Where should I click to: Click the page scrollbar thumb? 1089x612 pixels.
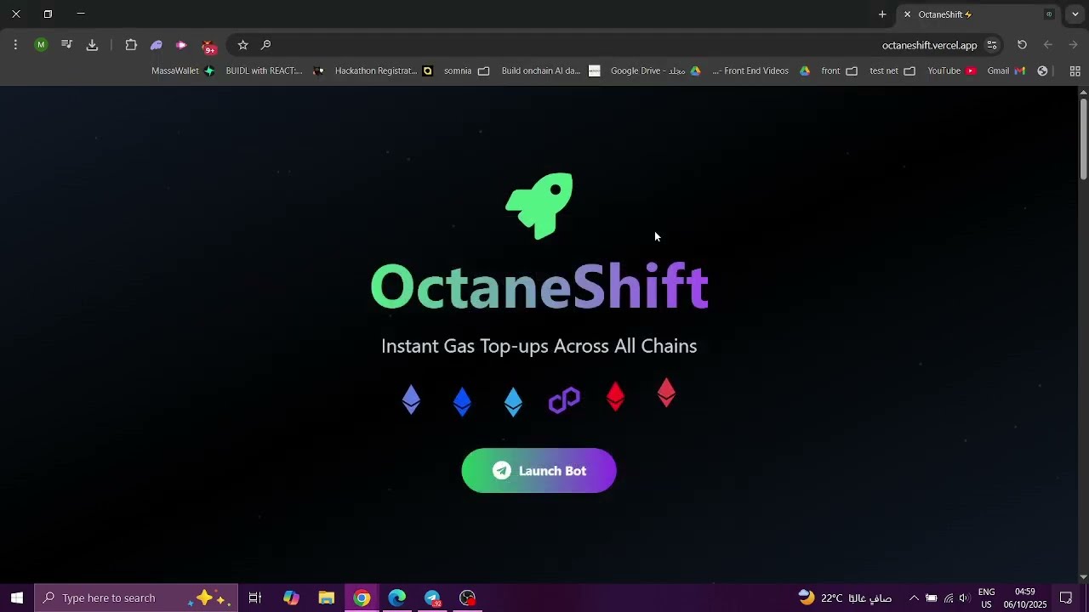coord(1083,139)
